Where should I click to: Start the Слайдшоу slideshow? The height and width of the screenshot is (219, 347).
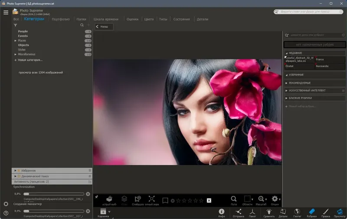tap(138, 199)
